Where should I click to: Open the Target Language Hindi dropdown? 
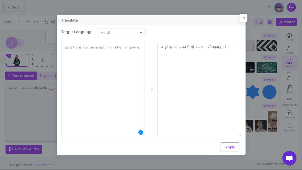[x=122, y=33]
